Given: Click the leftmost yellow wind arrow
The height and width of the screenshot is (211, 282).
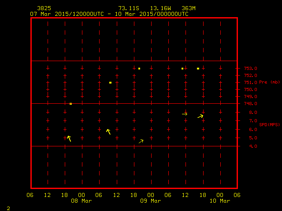Looking at the screenshot, I should (69, 138).
